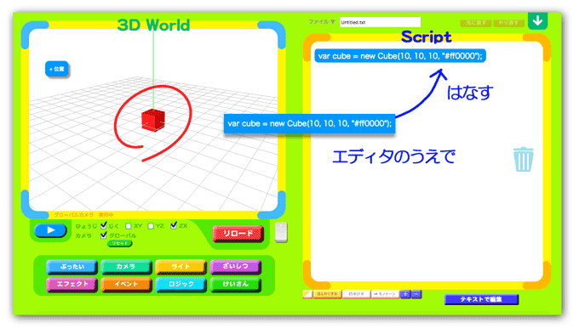Open the ロジック block category

[x=181, y=284]
